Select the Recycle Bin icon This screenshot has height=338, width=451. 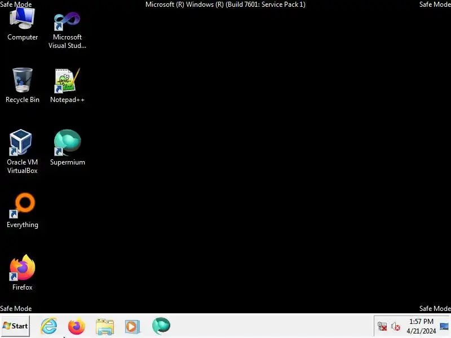click(x=23, y=85)
